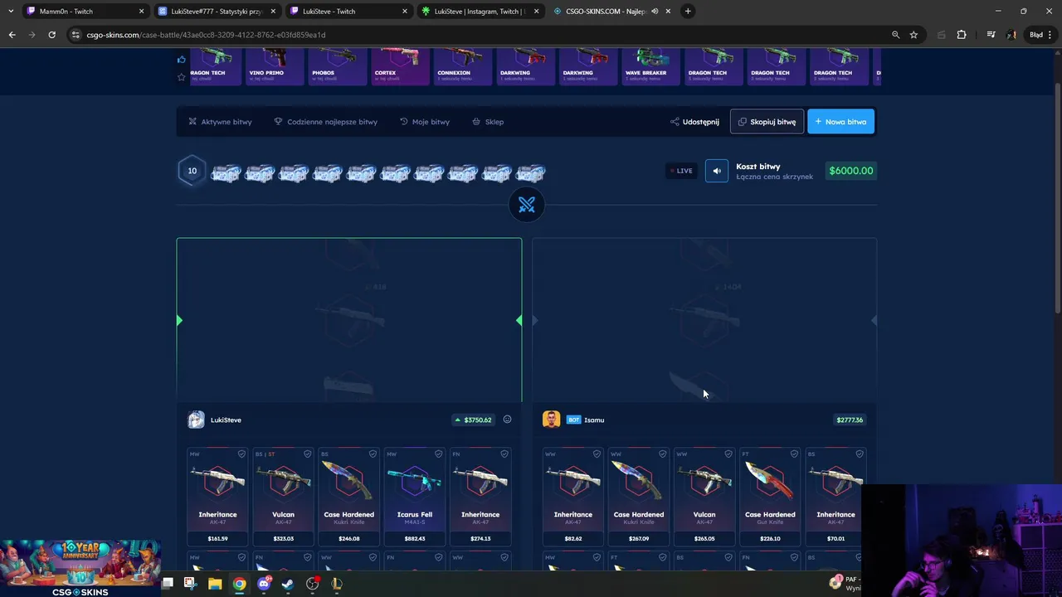The image size is (1062, 597).
Task: Click the Case Hardened Gut Knife card
Action: 770,498
